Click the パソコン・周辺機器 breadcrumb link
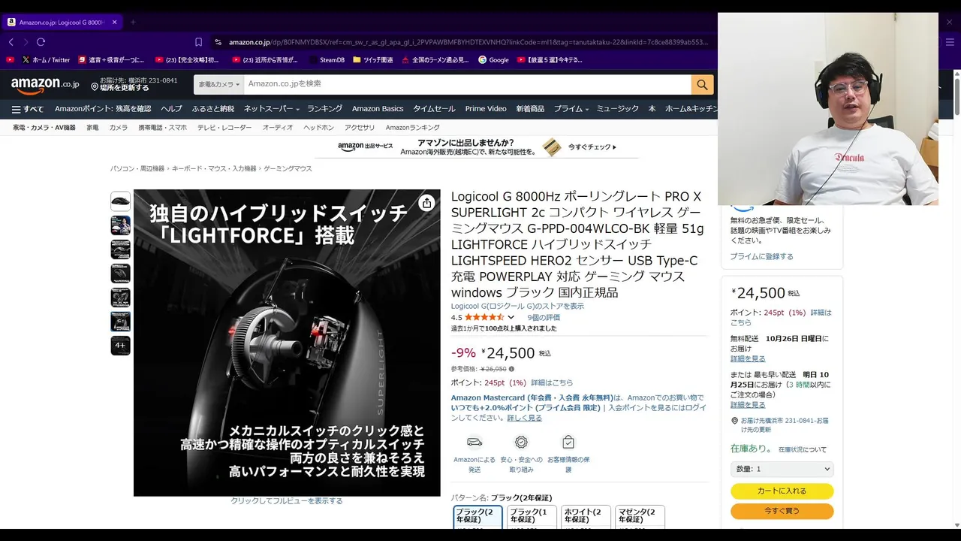961x541 pixels. point(137,169)
